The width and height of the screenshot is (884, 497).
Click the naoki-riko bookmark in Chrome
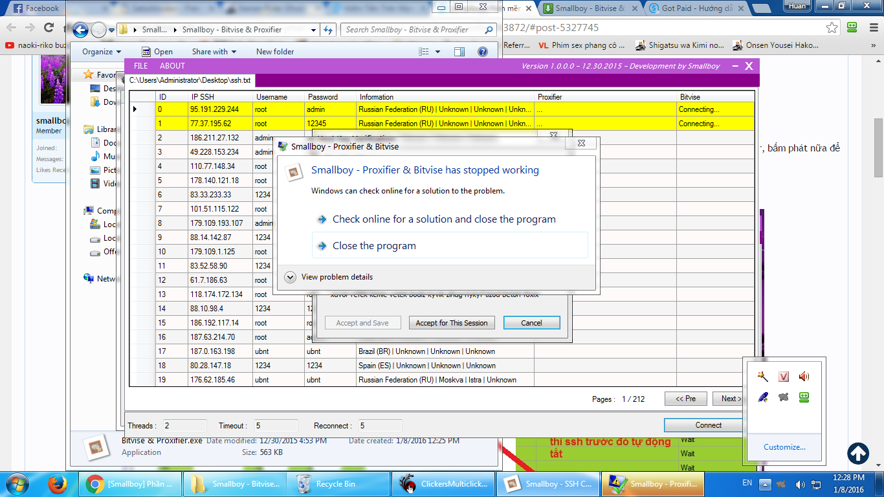coord(36,45)
